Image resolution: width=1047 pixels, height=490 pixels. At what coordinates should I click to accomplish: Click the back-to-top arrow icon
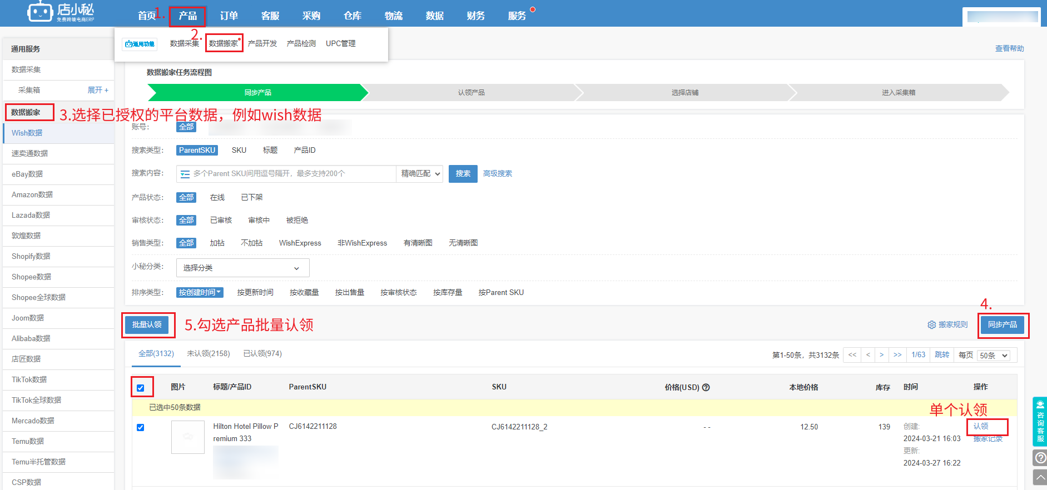point(1040,477)
